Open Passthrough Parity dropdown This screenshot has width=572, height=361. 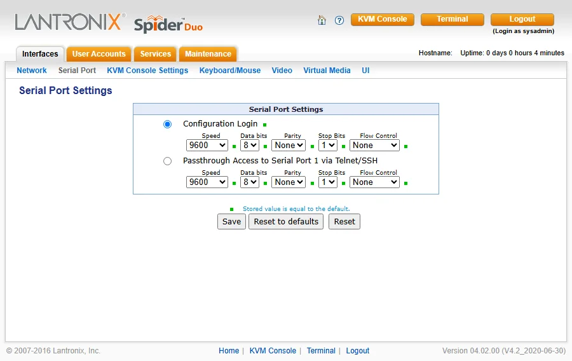289,182
